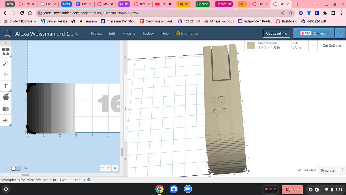Open the Shapes tool in left toolbar
The width and height of the screenshot is (346, 195).
click(x=6, y=51)
